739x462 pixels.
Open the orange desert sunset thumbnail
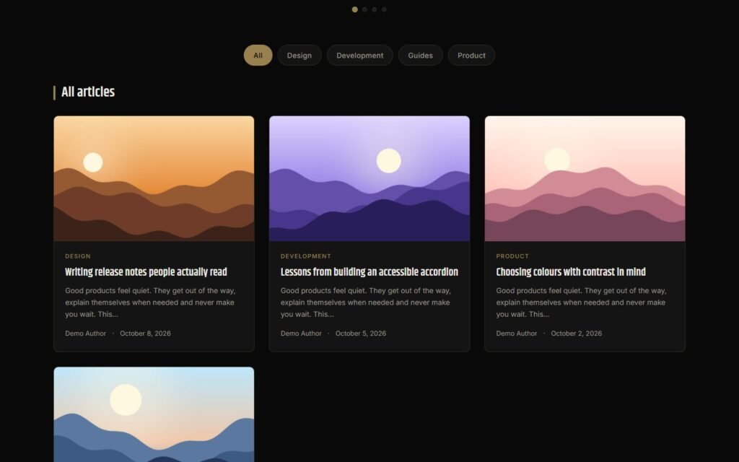point(154,179)
